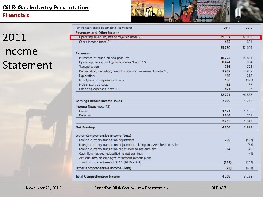
Task: Click the current tax value 1 121
Action: [226, 111]
